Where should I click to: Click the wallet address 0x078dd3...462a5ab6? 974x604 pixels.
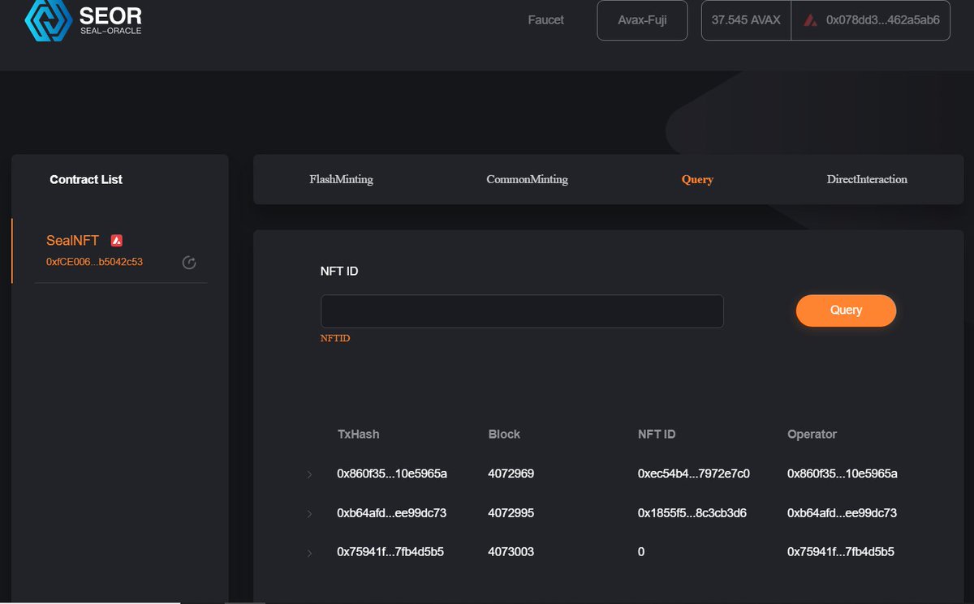click(x=882, y=20)
